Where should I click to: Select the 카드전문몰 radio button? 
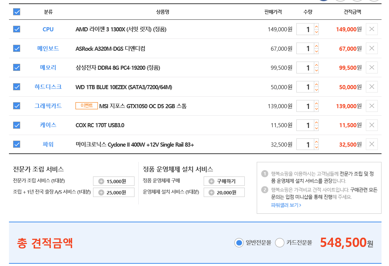pos(280,243)
